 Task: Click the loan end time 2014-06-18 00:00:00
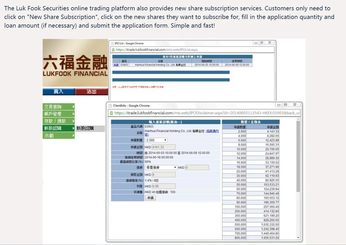coord(159,157)
